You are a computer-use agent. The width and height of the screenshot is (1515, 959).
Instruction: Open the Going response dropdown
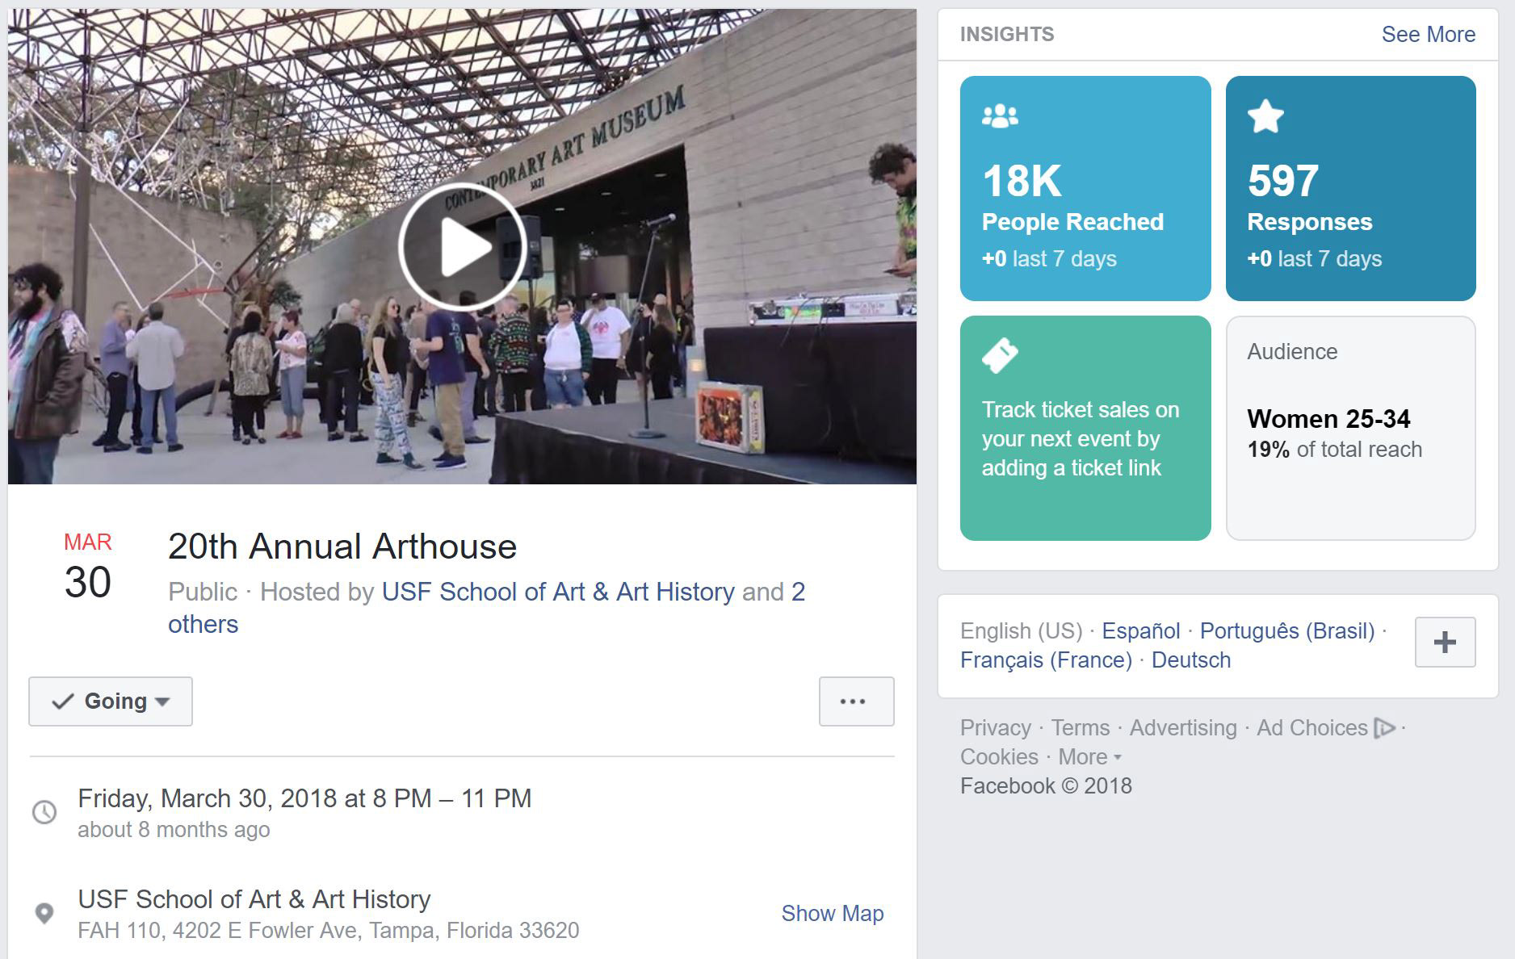coord(111,701)
